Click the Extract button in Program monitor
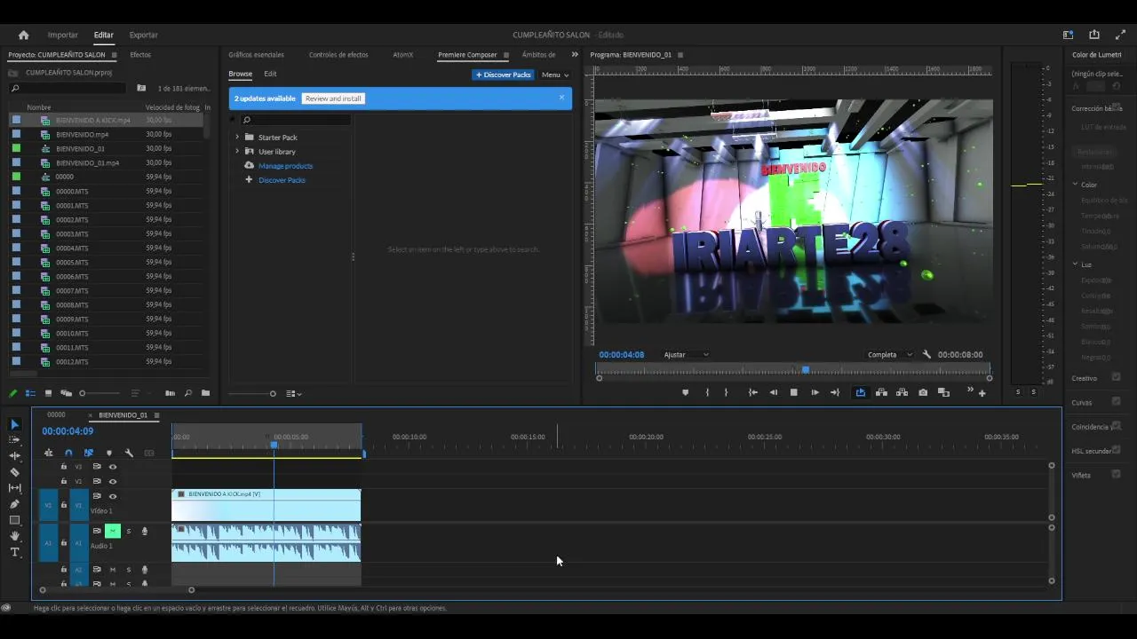This screenshot has width=1137, height=639. click(902, 392)
